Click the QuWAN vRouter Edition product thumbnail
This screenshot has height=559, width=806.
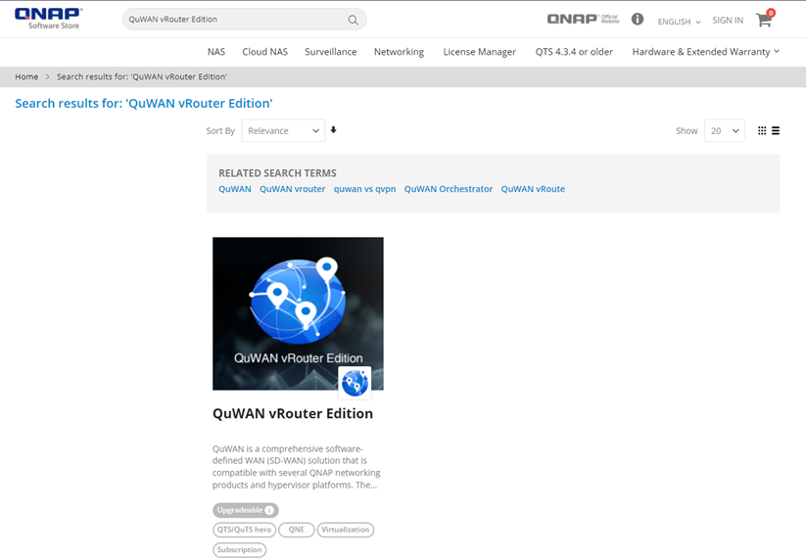coord(298,313)
